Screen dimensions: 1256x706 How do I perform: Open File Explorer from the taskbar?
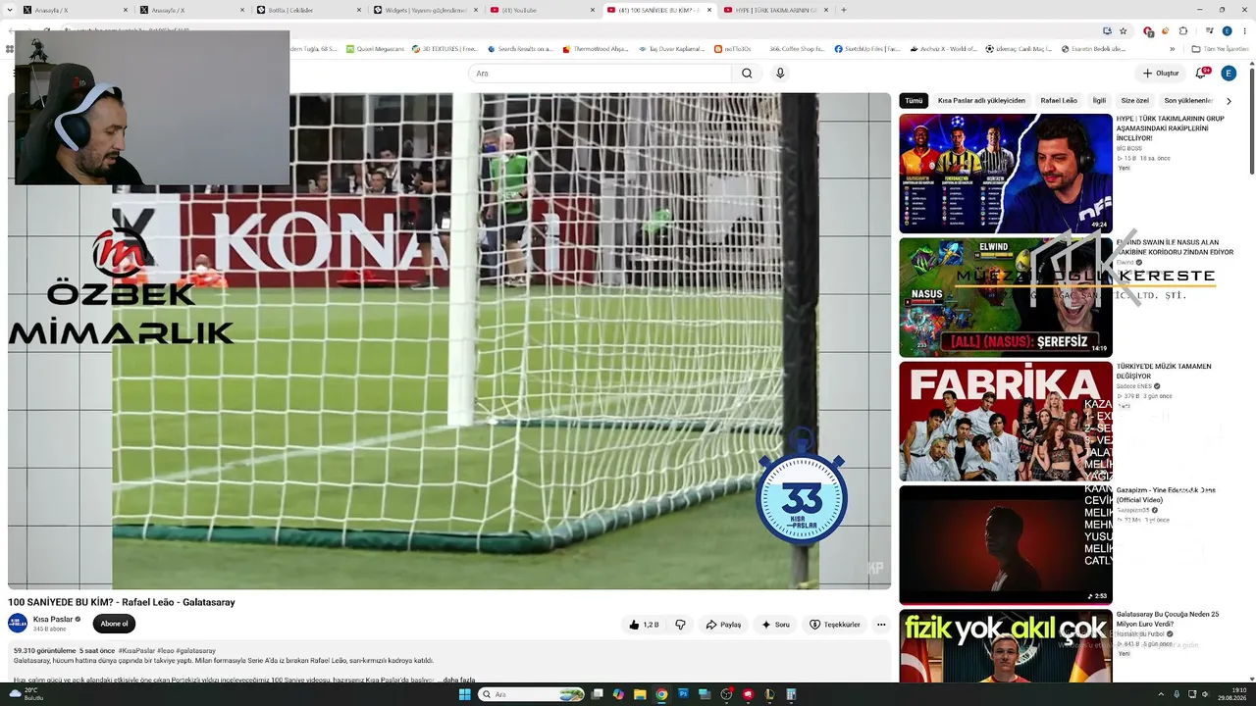coord(640,694)
